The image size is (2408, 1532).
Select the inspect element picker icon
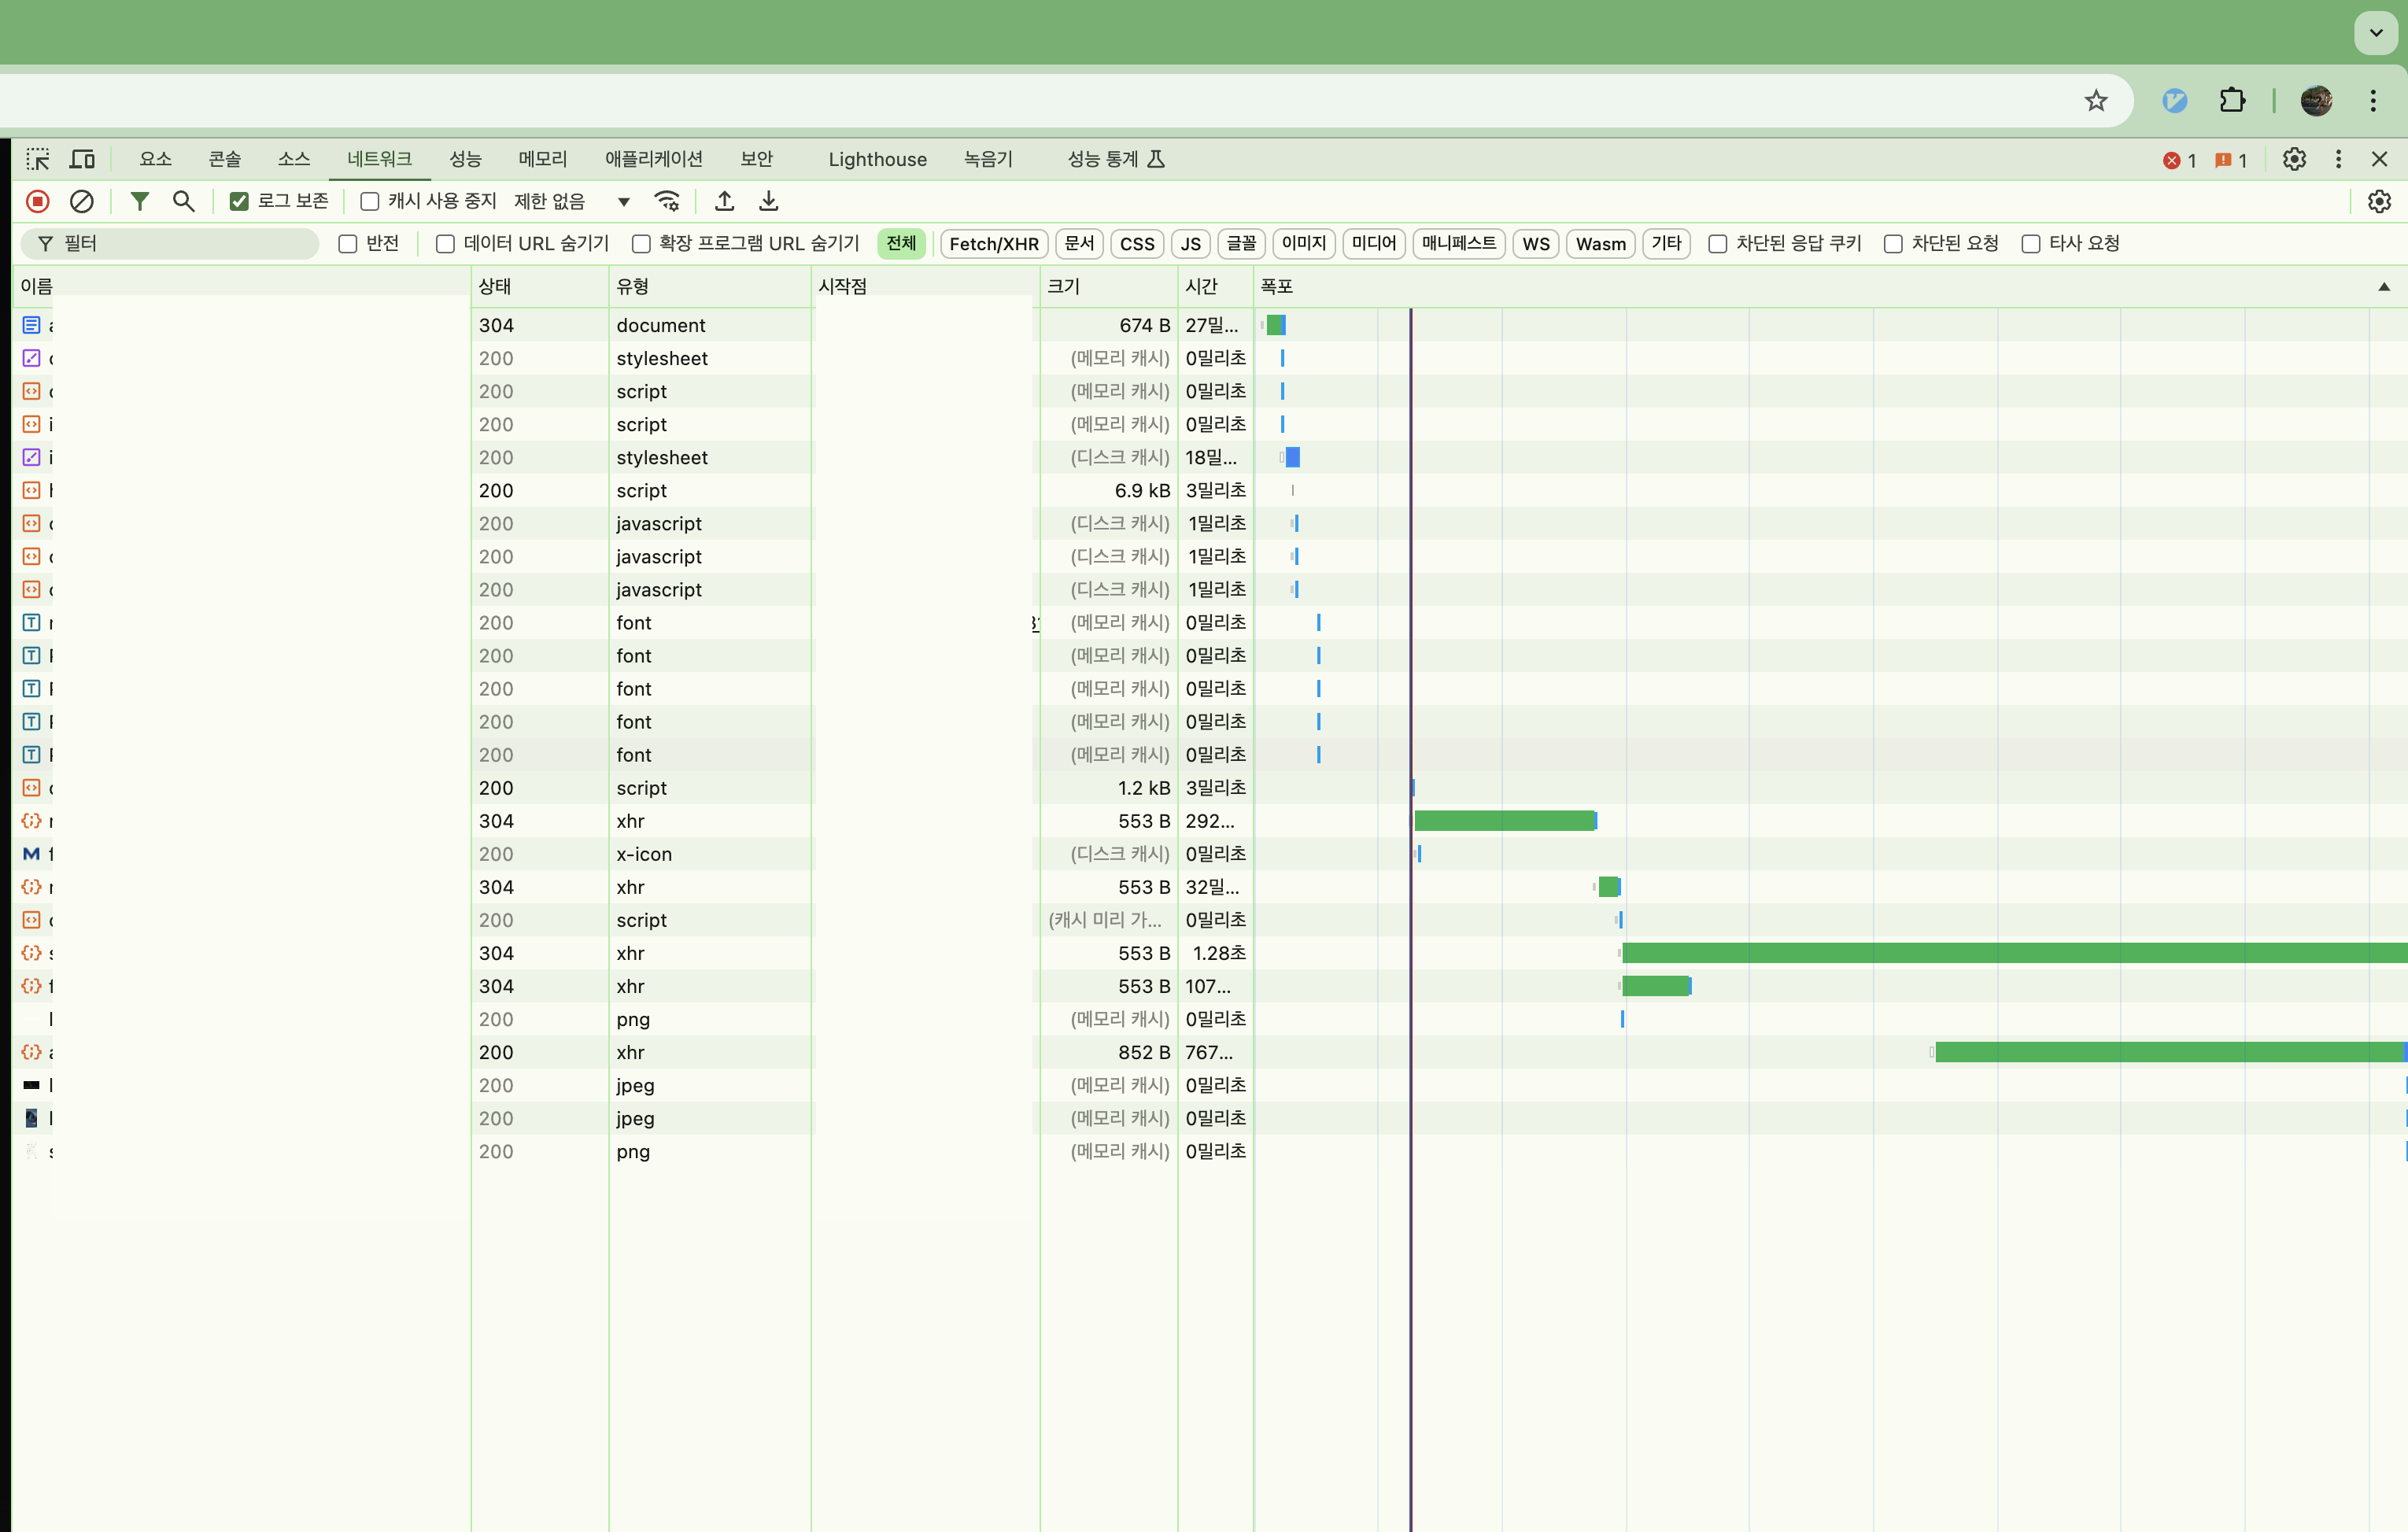pos(38,159)
